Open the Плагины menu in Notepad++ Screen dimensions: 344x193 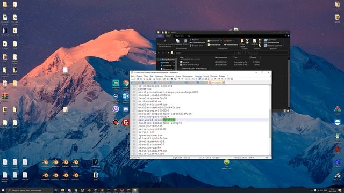point(214,76)
